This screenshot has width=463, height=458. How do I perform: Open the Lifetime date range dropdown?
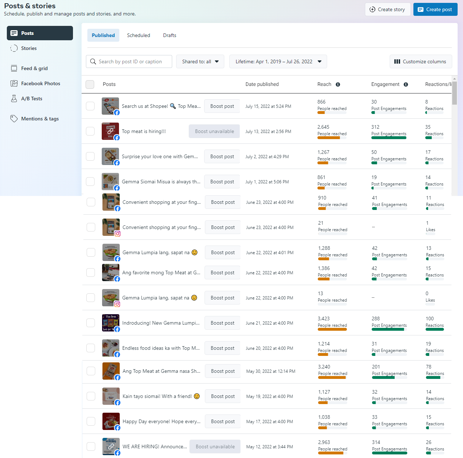click(278, 61)
